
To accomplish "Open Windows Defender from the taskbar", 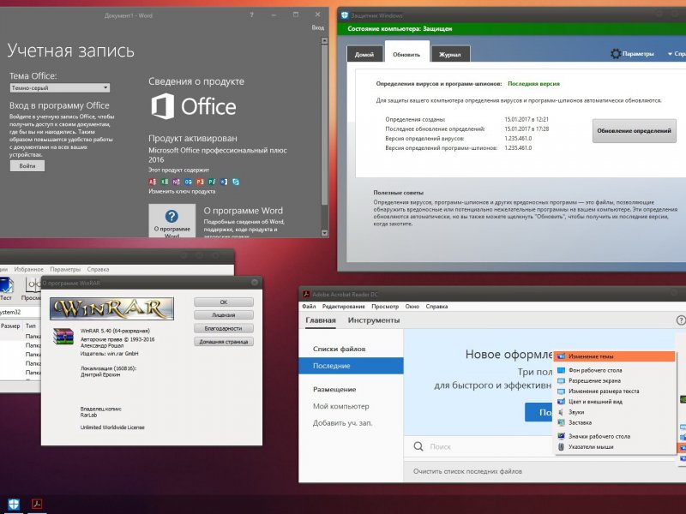I will pyautogui.click(x=14, y=504).
